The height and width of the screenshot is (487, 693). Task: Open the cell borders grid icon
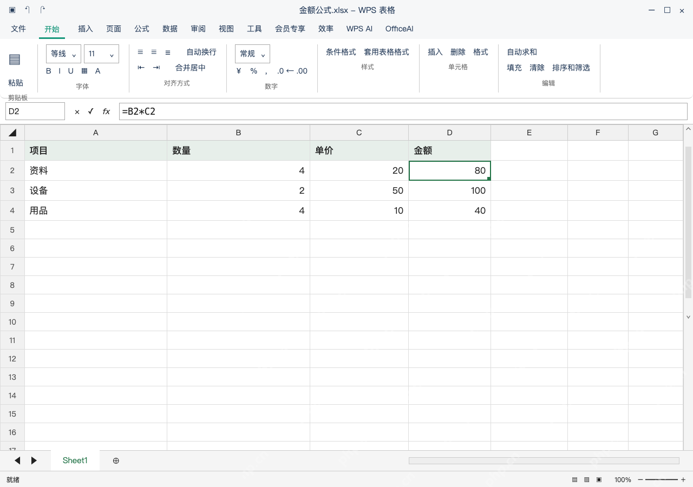point(84,71)
